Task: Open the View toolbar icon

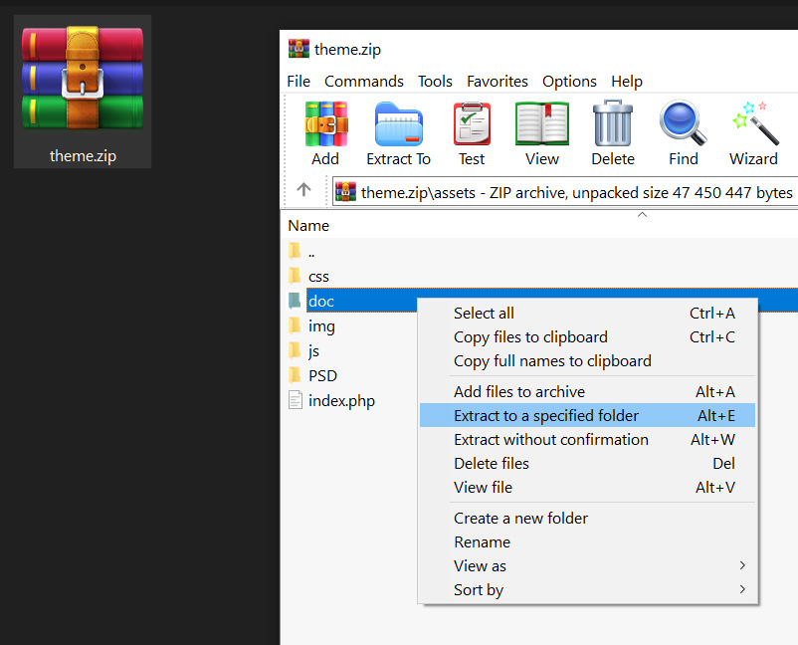Action: click(542, 124)
